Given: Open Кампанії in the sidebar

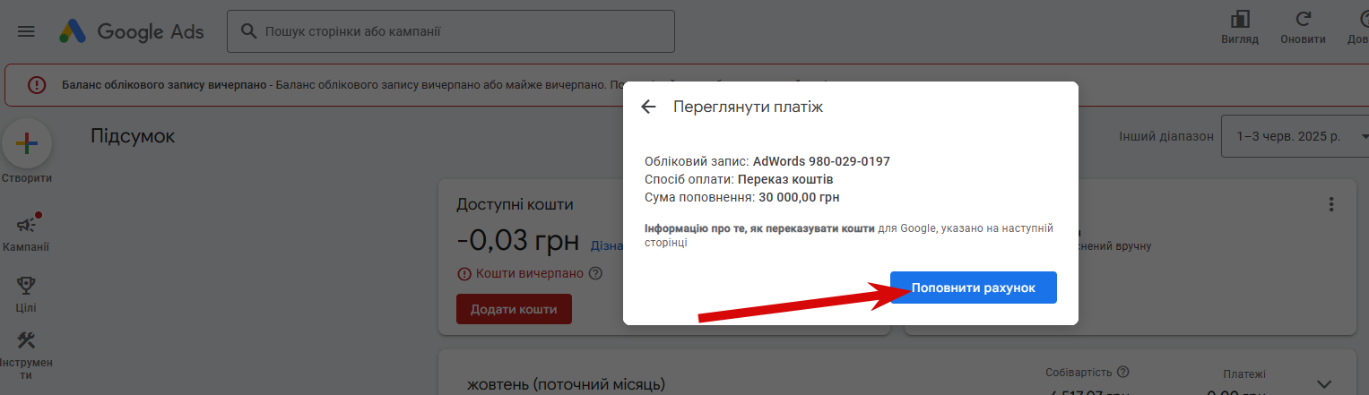Looking at the screenshot, I should pos(26,233).
